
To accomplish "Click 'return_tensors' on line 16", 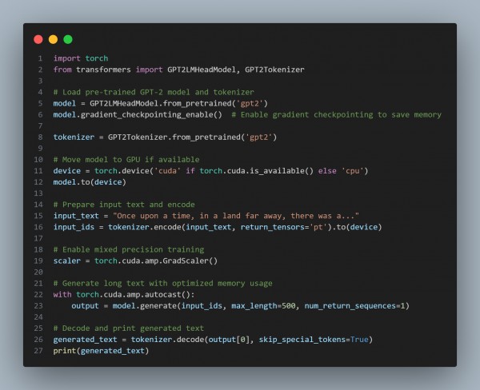I will (273, 227).
